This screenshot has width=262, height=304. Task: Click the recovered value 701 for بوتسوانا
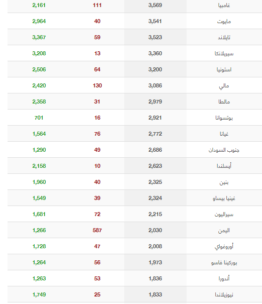39,118
